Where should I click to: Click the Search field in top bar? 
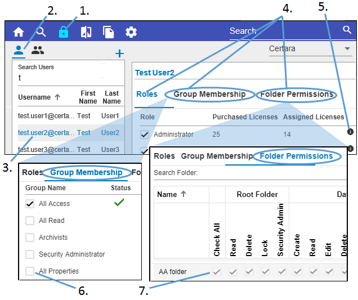pyautogui.click(x=284, y=31)
